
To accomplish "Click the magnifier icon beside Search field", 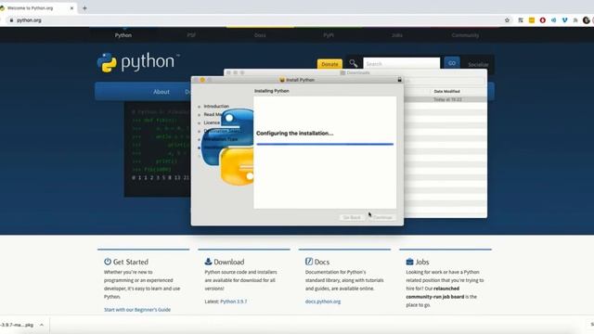I will click(x=353, y=63).
